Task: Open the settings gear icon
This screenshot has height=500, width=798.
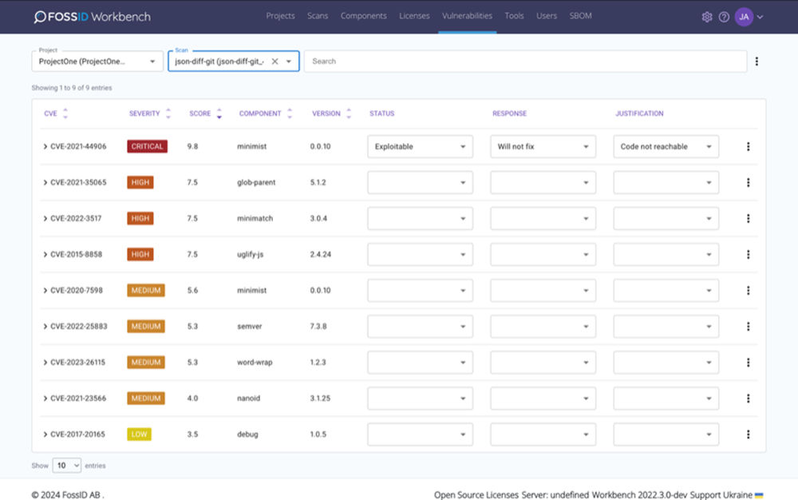Action: click(x=706, y=17)
